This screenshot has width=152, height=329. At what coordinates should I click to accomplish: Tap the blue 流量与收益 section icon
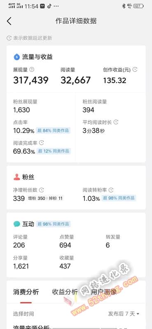coord(16,57)
